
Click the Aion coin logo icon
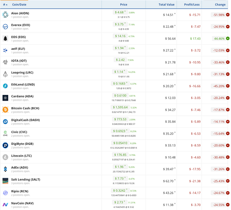coord(5,15)
